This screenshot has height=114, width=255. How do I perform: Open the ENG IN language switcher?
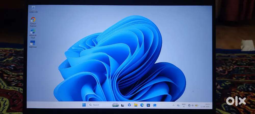[x=184, y=105]
